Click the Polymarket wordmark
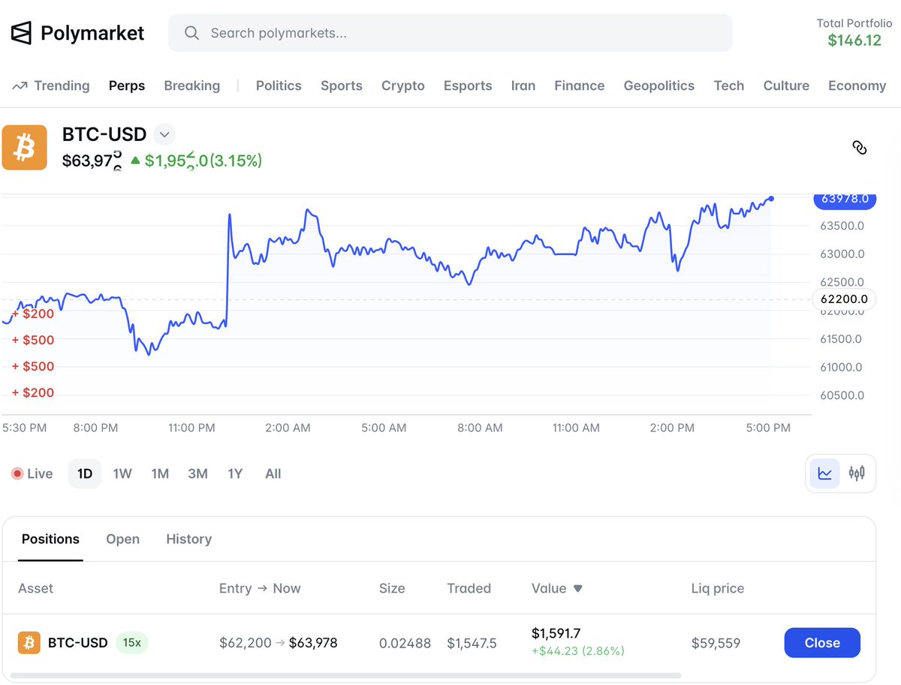Screen dimensions: 901x685 coord(92,33)
